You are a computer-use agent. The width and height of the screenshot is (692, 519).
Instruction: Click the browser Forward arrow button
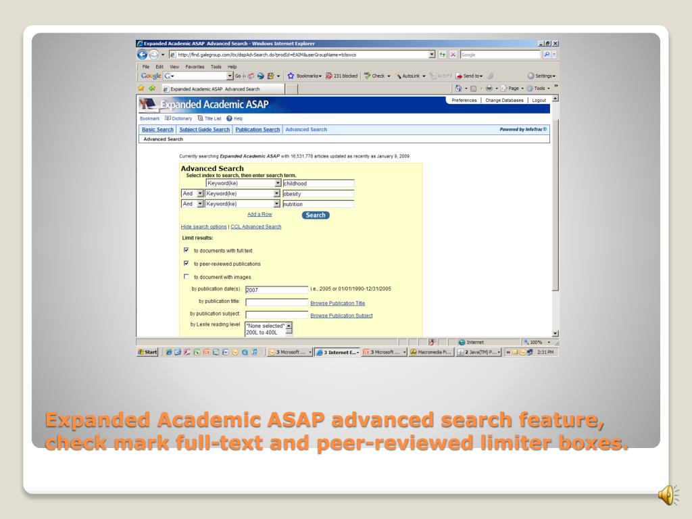point(153,55)
